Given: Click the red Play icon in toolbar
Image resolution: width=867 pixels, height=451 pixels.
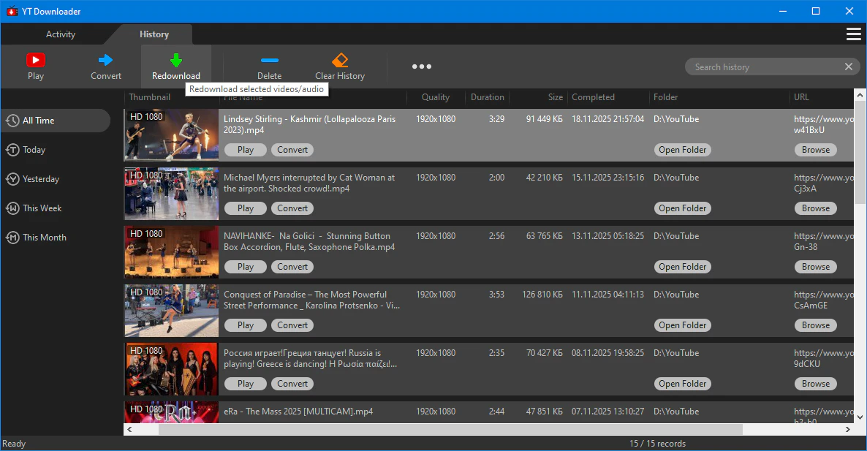Looking at the screenshot, I should (x=35, y=60).
